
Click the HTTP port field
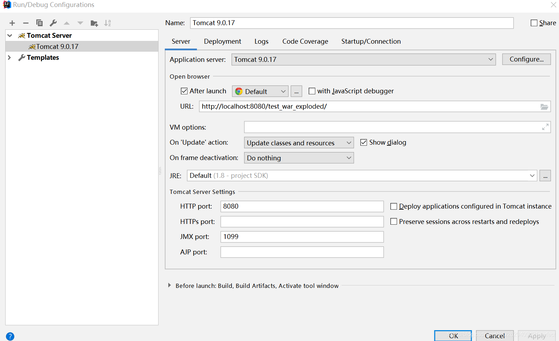click(x=302, y=206)
